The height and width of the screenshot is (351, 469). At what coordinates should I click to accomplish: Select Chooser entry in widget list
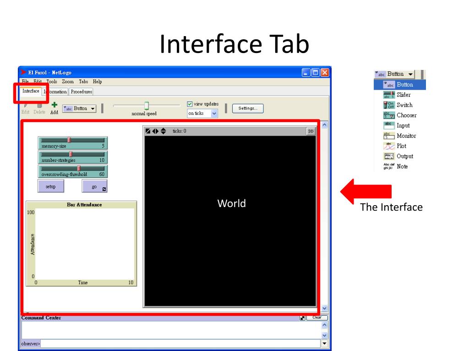pos(399,115)
